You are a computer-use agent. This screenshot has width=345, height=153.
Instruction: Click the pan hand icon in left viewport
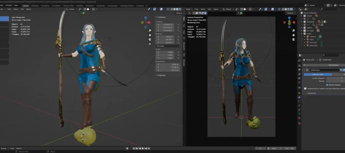(x=150, y=35)
